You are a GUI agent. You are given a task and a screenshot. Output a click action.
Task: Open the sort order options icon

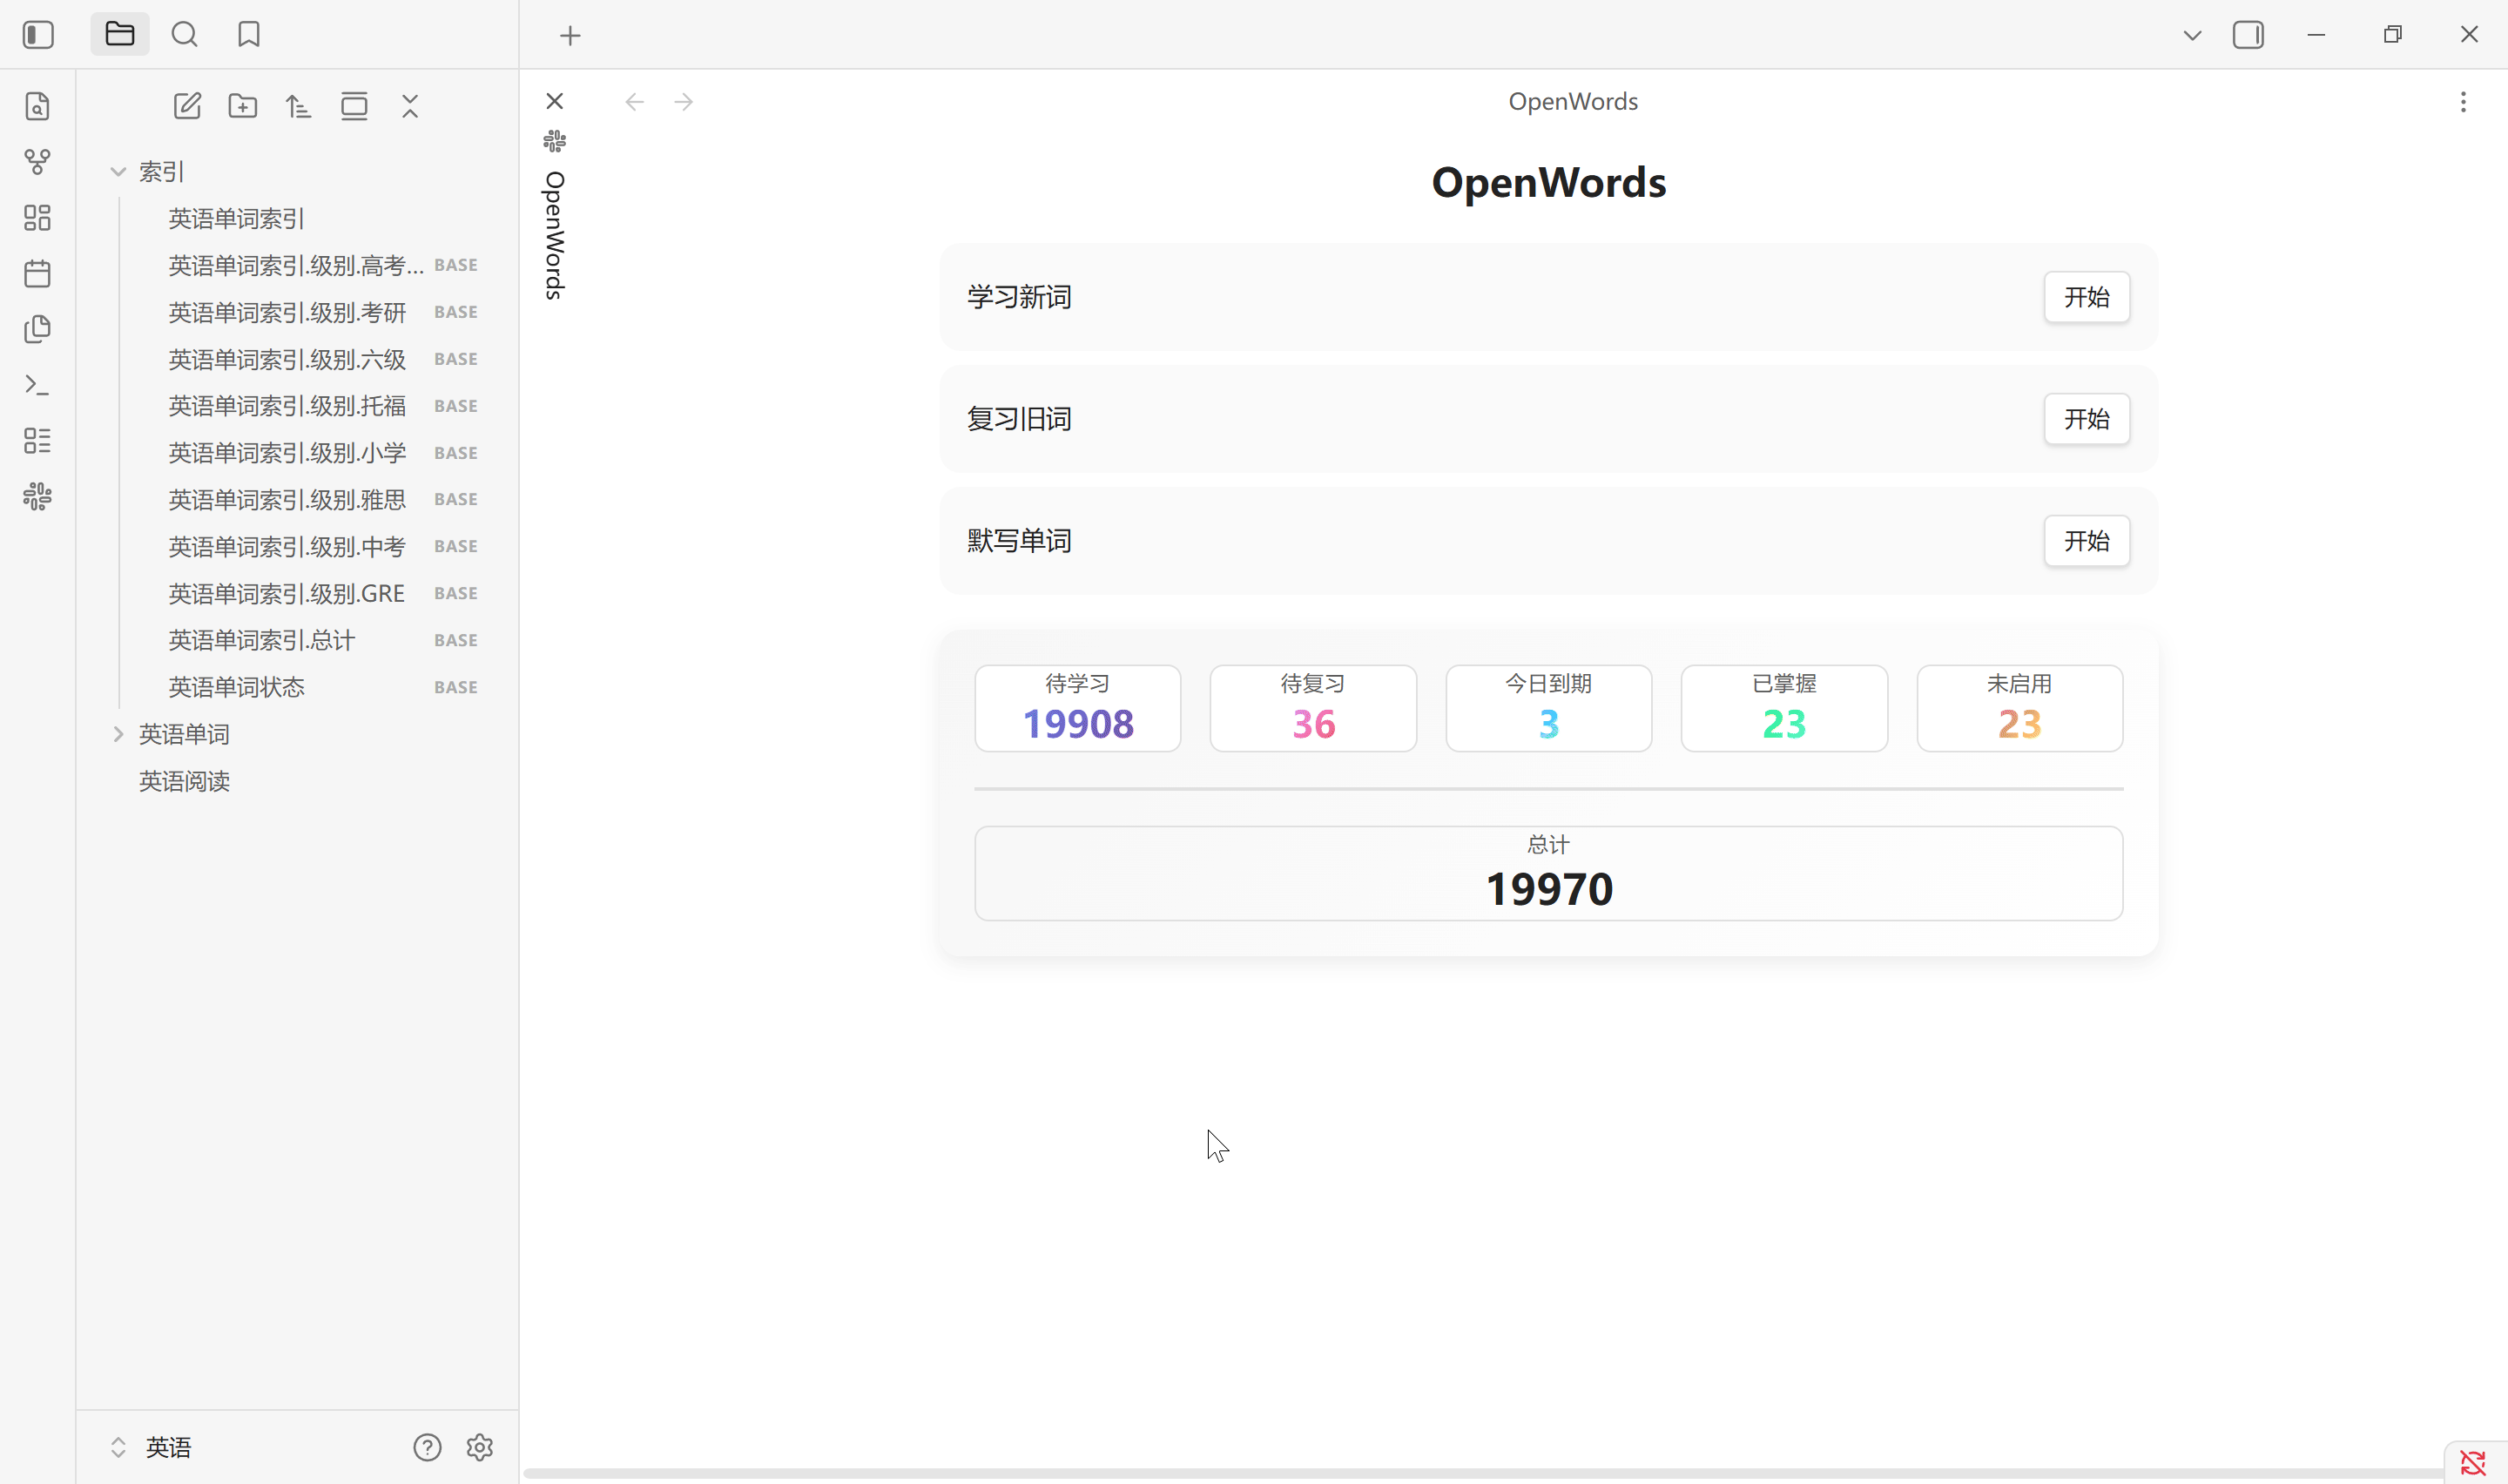point(298,106)
